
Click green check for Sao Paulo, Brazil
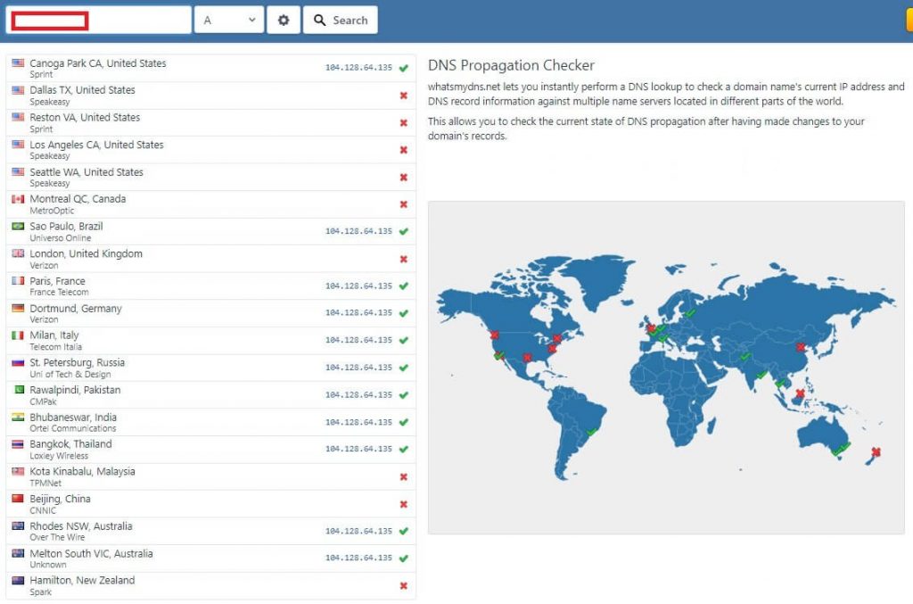tap(404, 231)
